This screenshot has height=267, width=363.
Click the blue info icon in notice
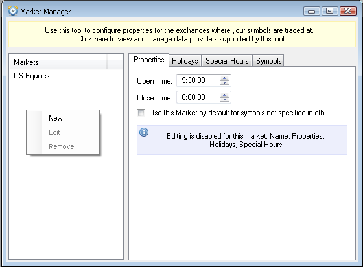[144, 132]
